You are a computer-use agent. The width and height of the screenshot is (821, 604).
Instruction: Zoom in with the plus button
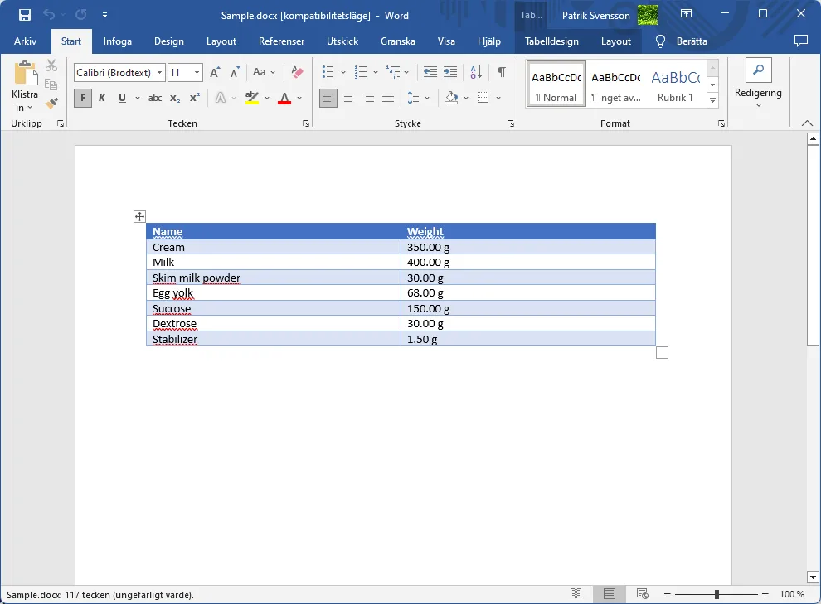[x=765, y=594]
